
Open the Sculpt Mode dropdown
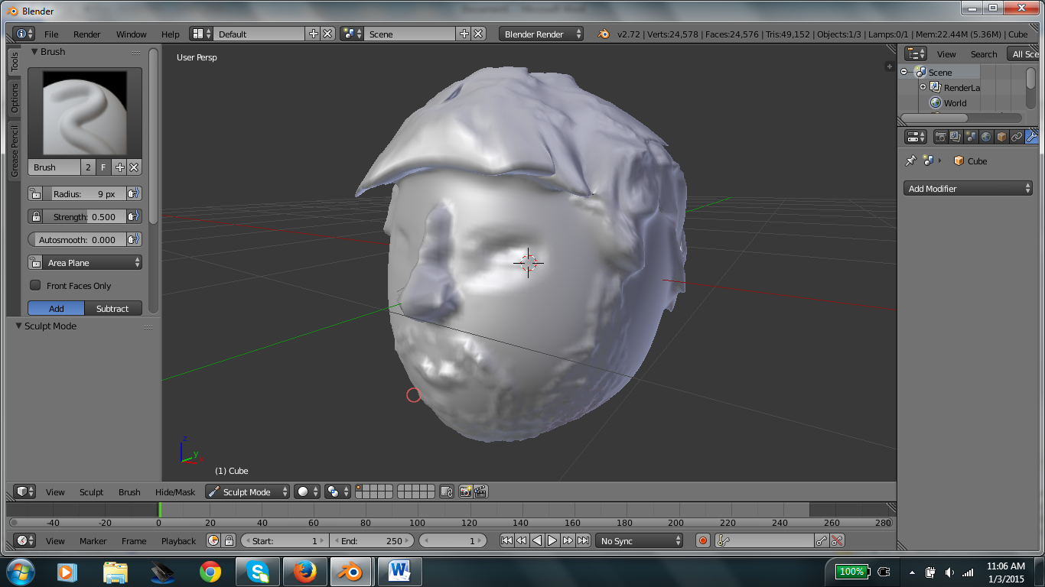247,492
